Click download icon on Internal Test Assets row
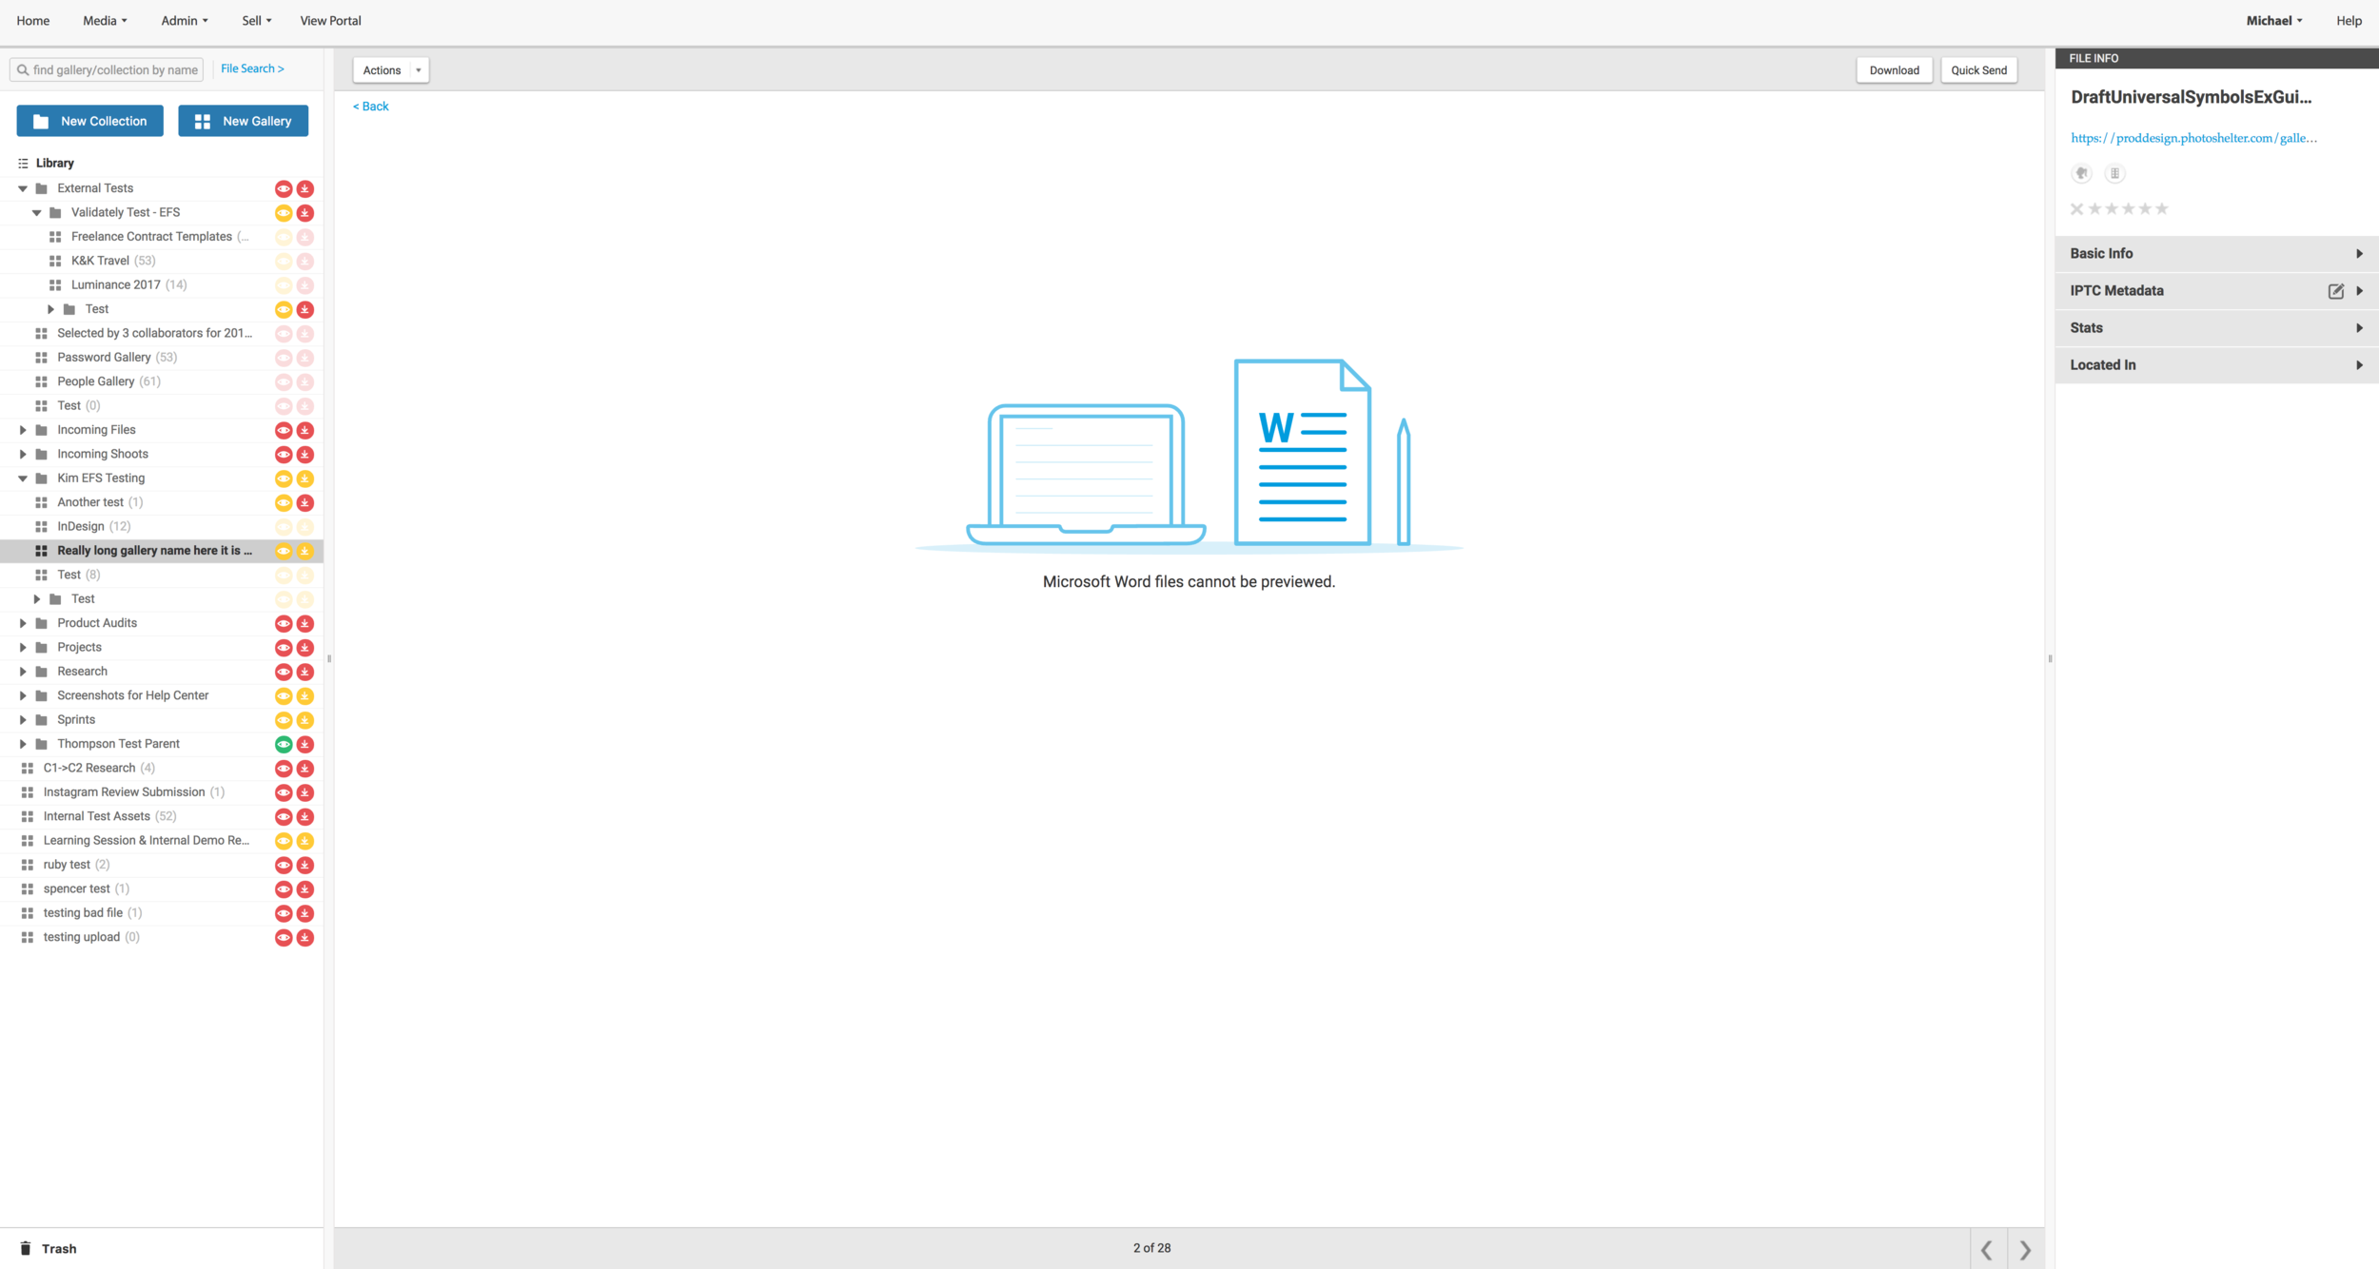 point(305,816)
